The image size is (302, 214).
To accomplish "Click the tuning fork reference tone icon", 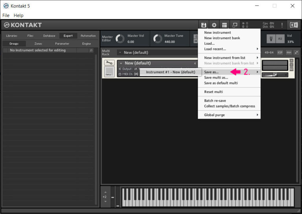I will 271,38.
